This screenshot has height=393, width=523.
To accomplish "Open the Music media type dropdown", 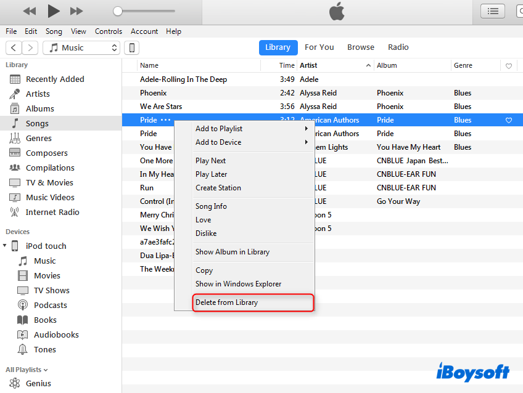I will [x=81, y=47].
